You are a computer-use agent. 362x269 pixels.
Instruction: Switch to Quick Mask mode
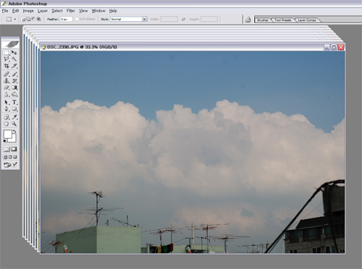click(14, 149)
